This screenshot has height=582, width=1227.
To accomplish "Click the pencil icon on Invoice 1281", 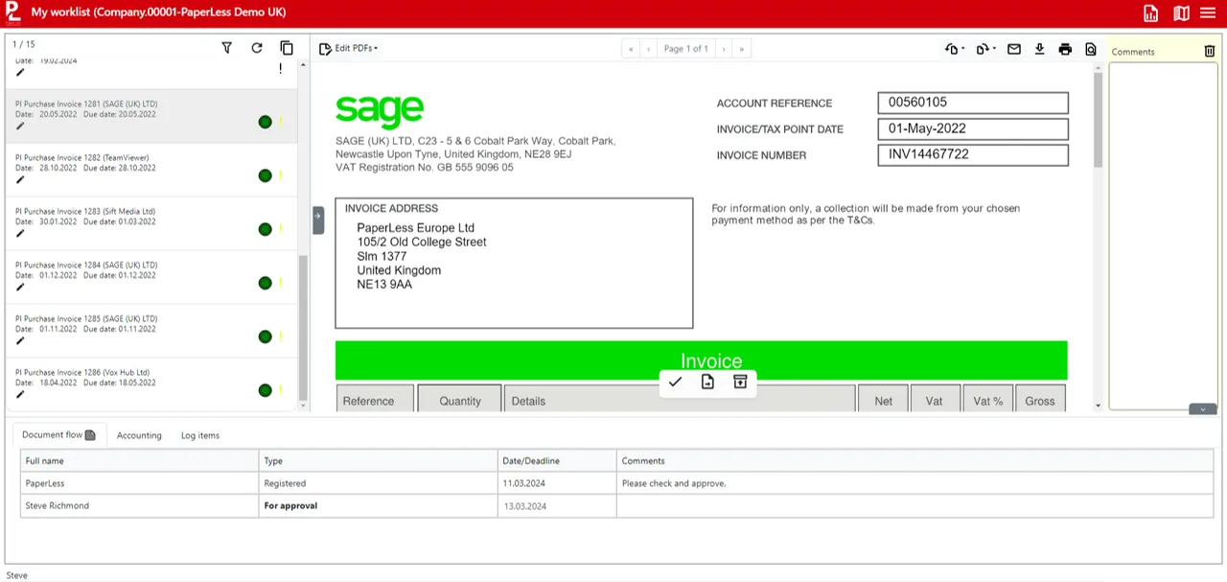I will pyautogui.click(x=20, y=126).
